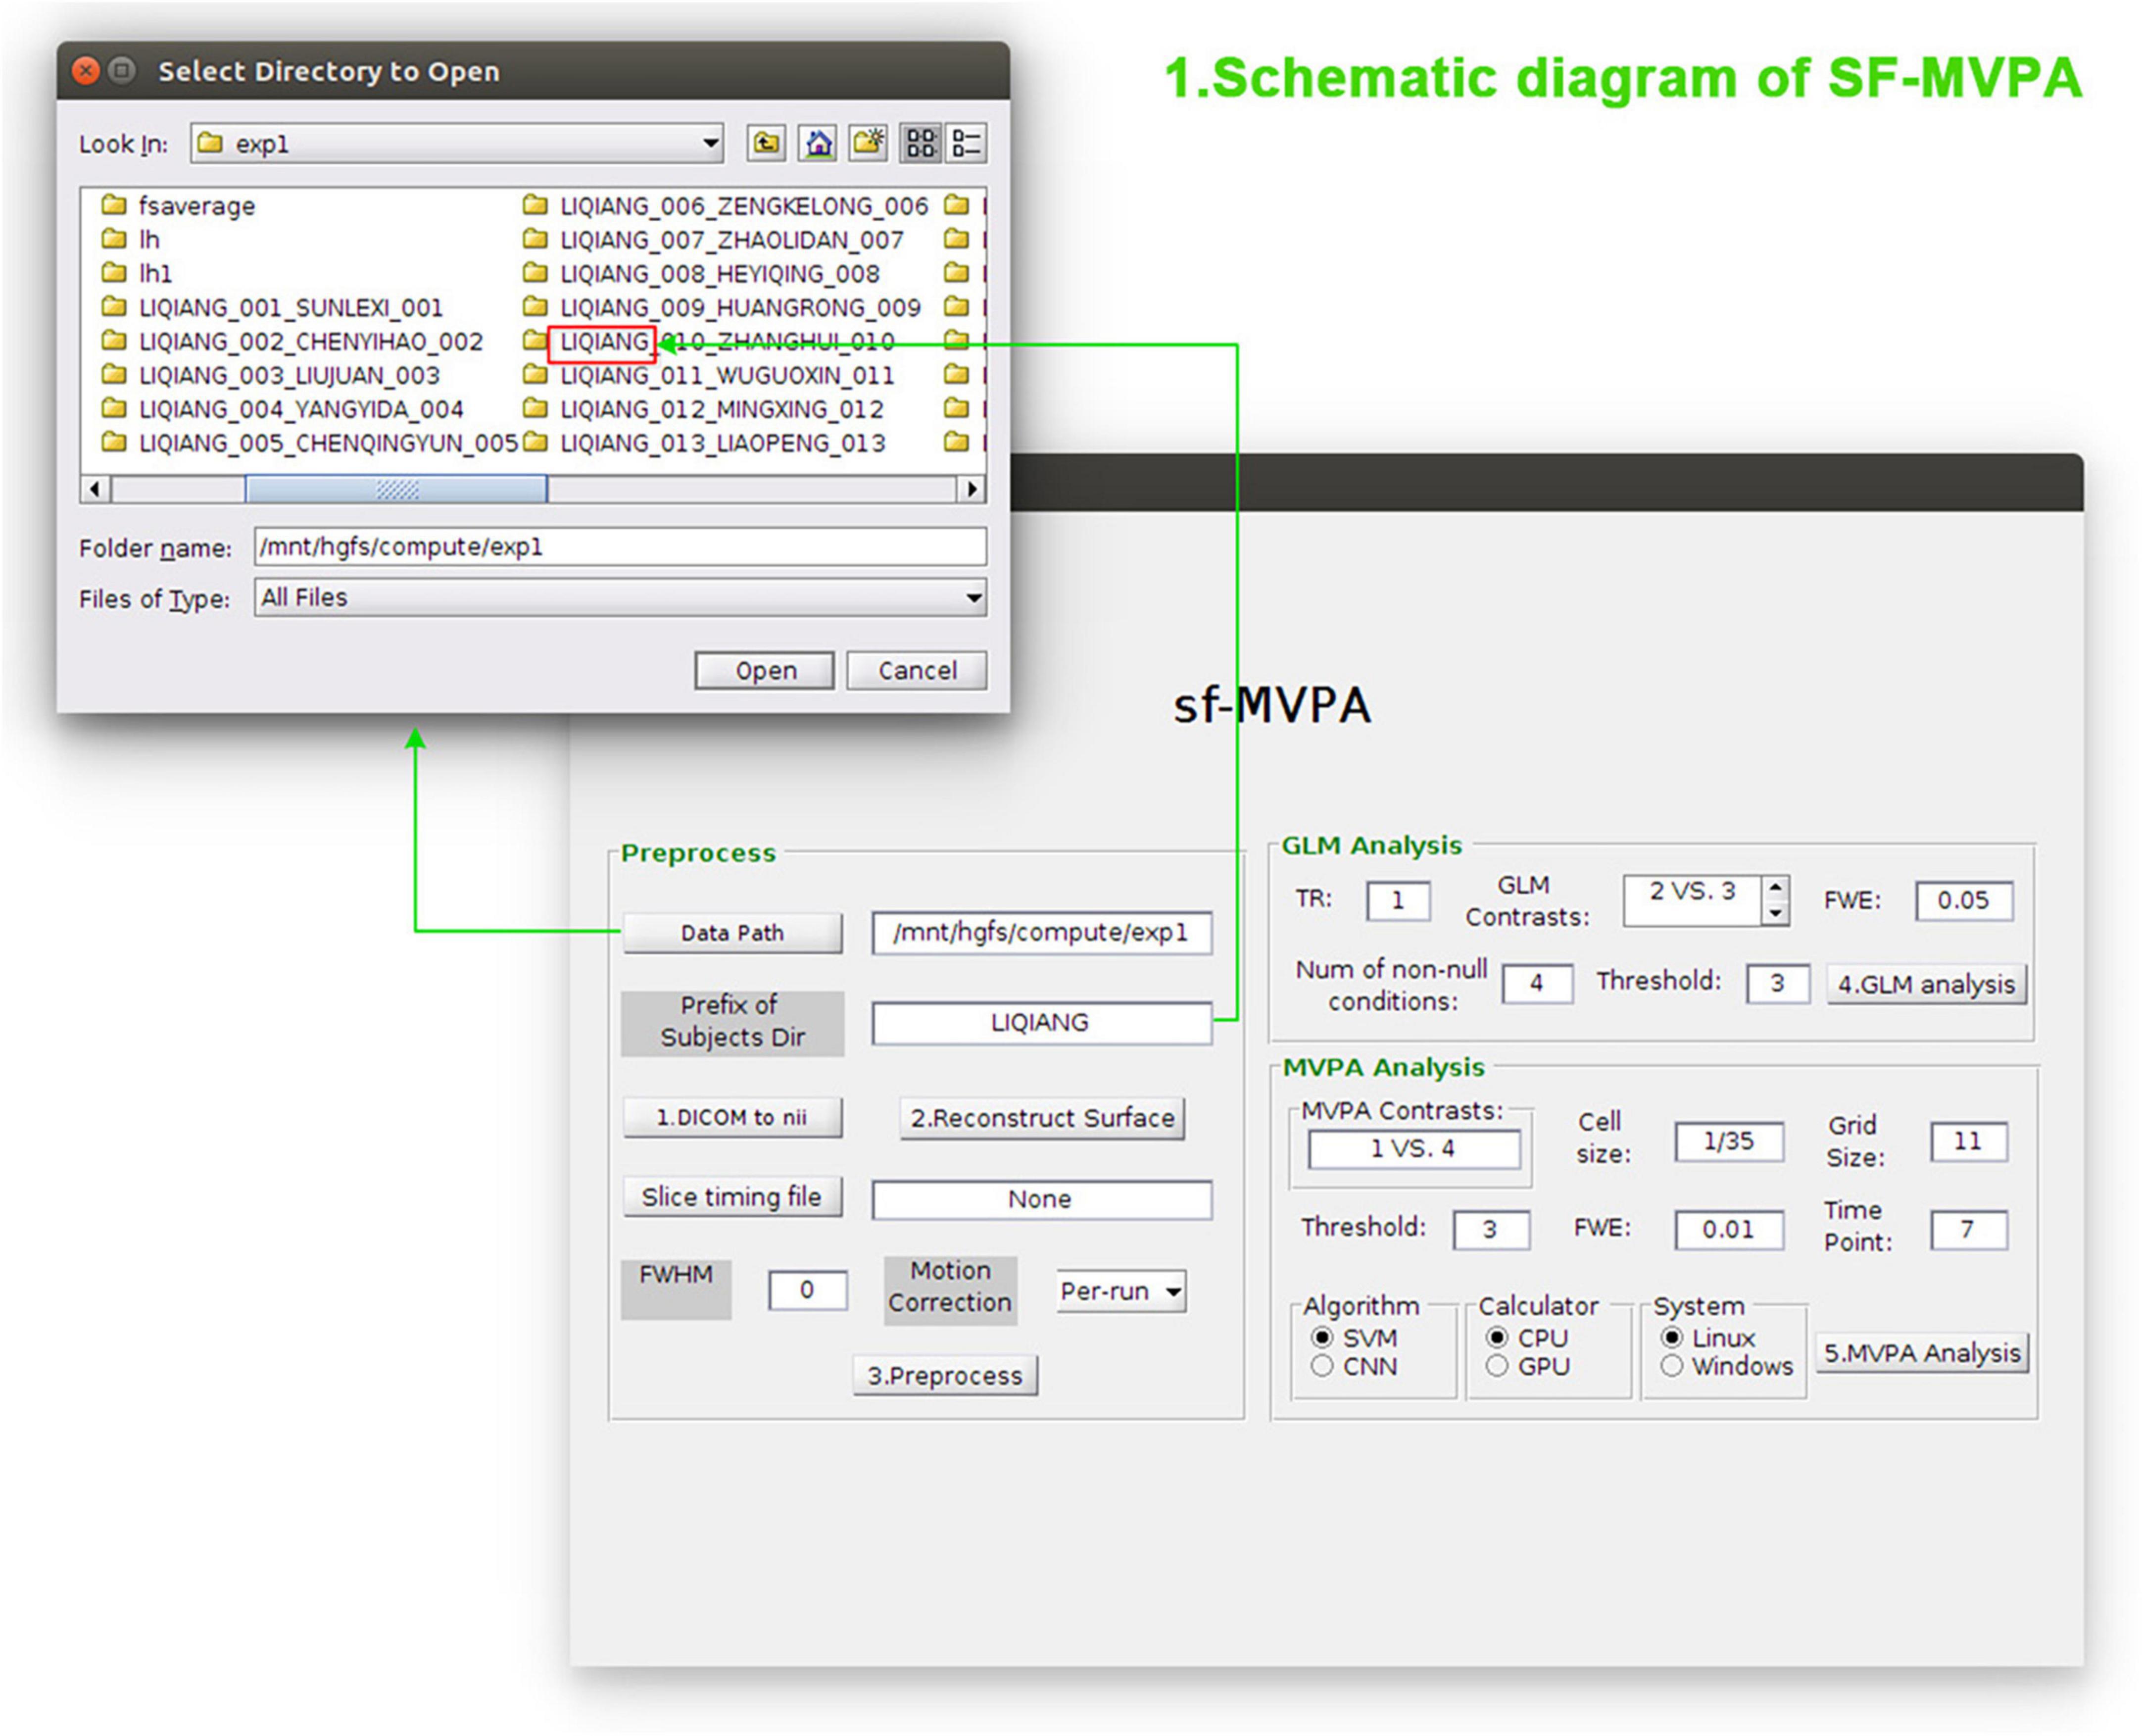Create a new folder icon
2142x1736 pixels.
[867, 143]
